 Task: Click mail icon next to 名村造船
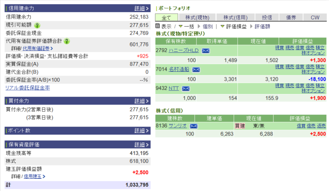tap(196, 70)
